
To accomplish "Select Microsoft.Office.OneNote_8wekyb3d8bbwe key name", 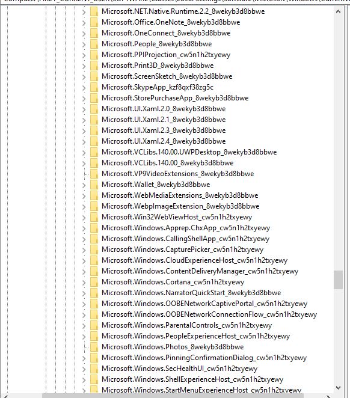I will click(x=171, y=22).
